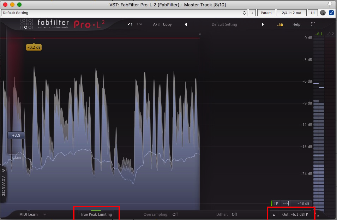Click the -6.1 peak level readout

319,34
